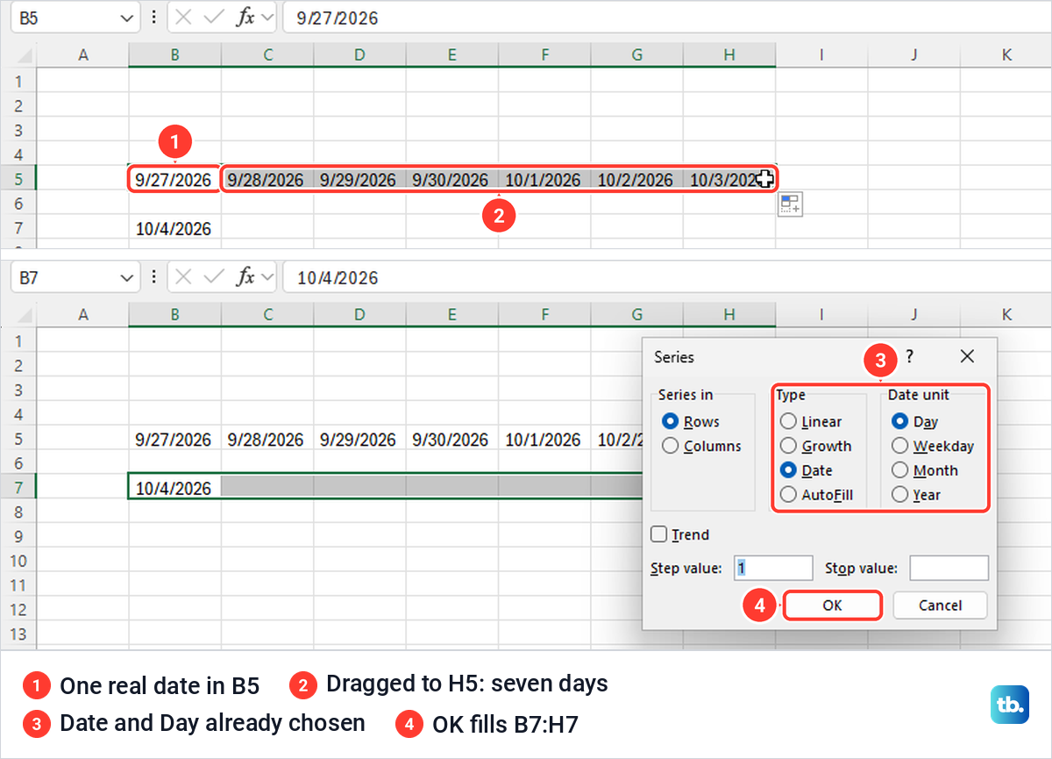Click top formula bar containing 9/27/2026
The height and width of the screenshot is (759, 1052).
(666, 18)
